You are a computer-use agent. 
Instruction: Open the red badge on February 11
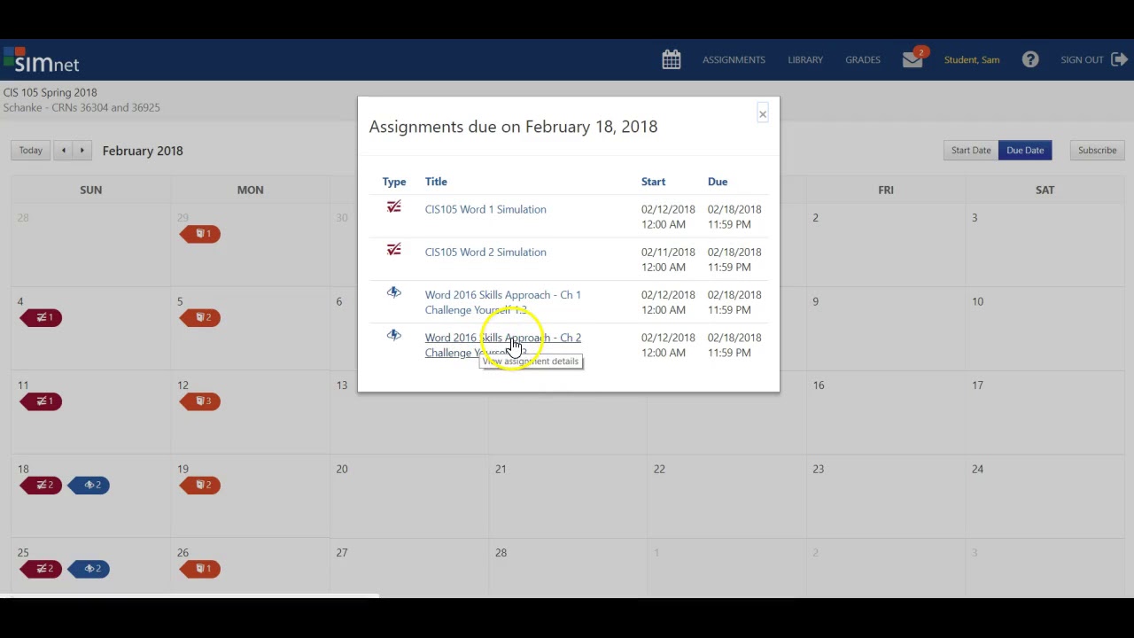coord(42,401)
